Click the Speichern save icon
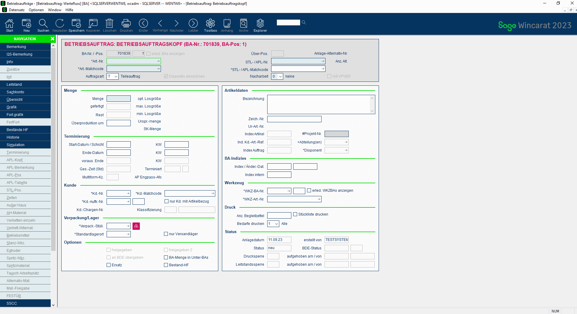Image resolution: width=577 pixels, height=314 pixels. 76,23
